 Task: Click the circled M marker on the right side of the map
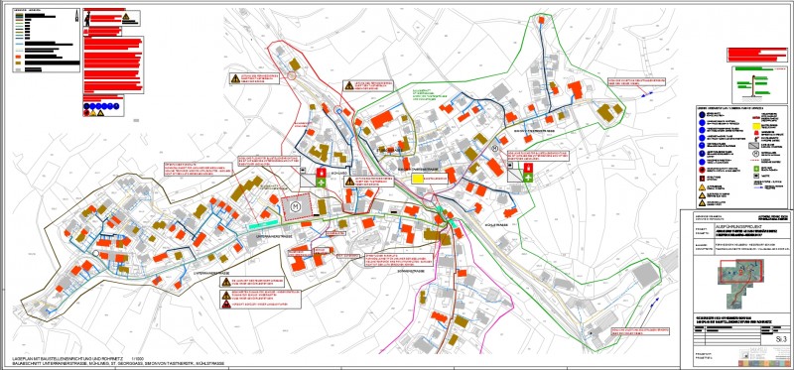click(494, 149)
